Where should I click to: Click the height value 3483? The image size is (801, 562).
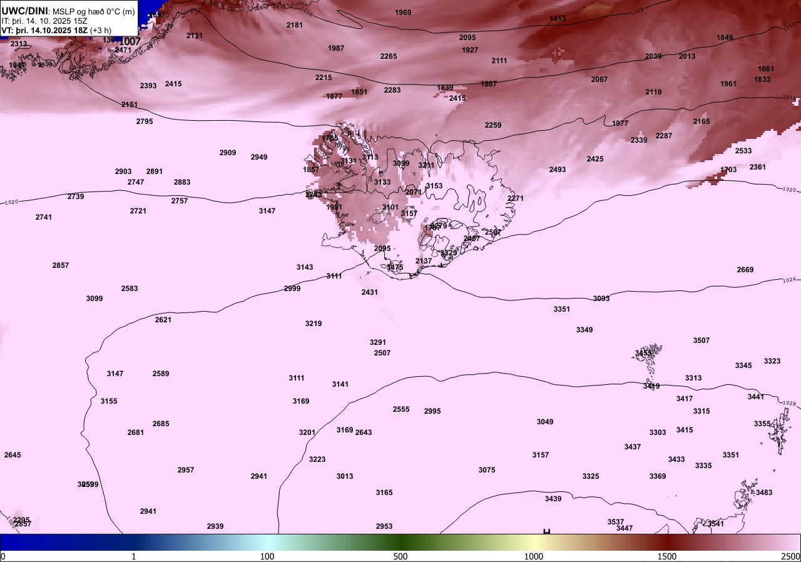[x=764, y=493]
